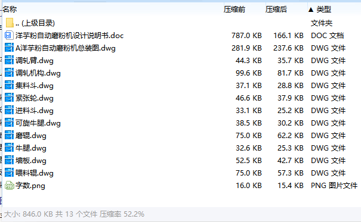This screenshot has width=361, height=222.
Task: Select file 磨辊.dwg
Action: point(31,136)
